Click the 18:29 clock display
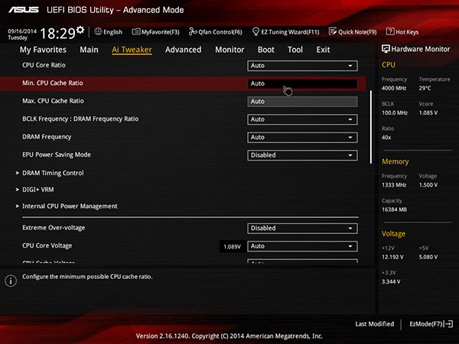The width and height of the screenshot is (459, 344). (57, 34)
